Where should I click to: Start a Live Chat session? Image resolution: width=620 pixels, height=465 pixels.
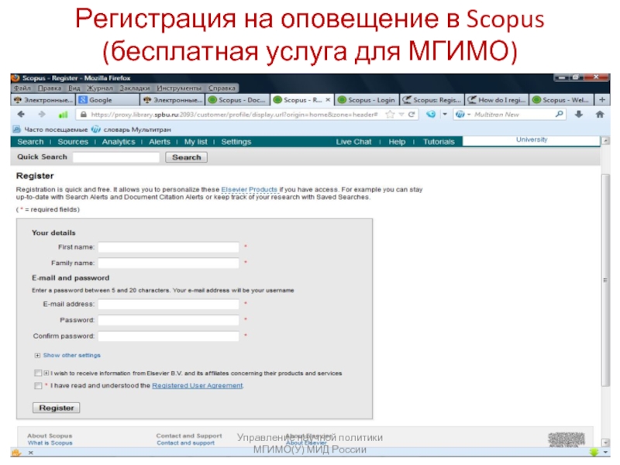click(354, 142)
